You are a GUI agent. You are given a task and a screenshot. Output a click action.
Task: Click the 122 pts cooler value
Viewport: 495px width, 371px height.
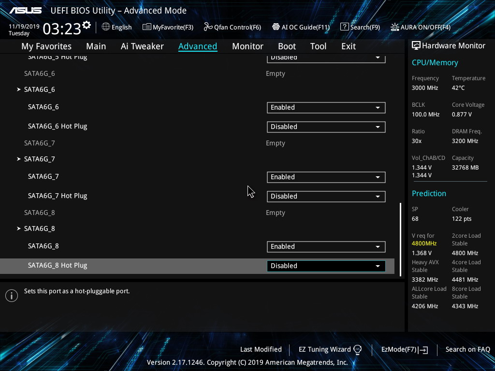click(462, 219)
